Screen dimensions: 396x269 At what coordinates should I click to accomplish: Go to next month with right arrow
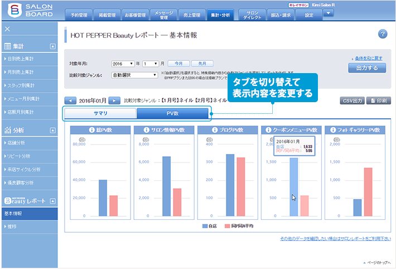tap(114, 100)
